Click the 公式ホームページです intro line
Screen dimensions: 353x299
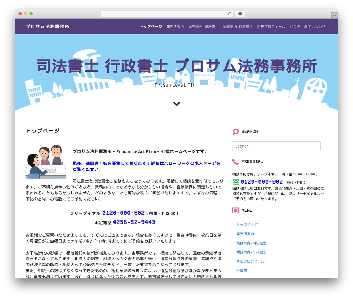(x=140, y=151)
